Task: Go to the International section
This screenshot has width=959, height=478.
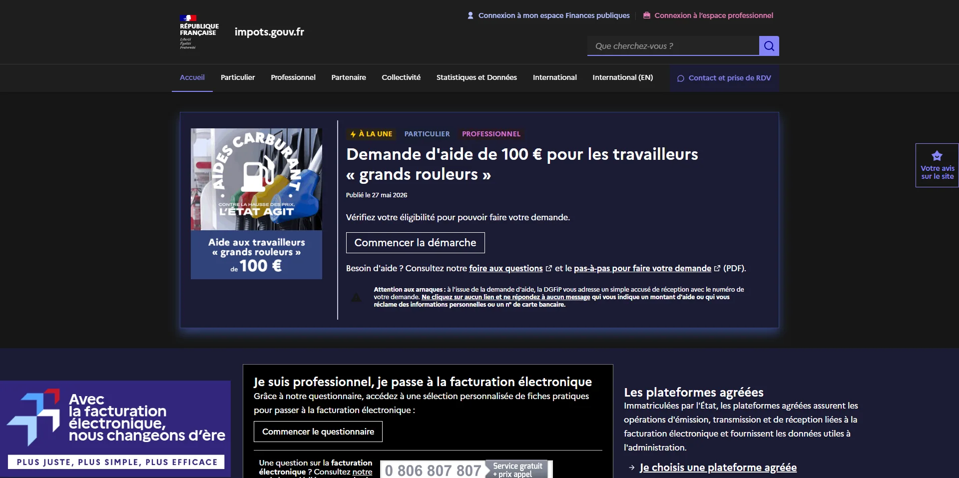Action: coord(554,77)
